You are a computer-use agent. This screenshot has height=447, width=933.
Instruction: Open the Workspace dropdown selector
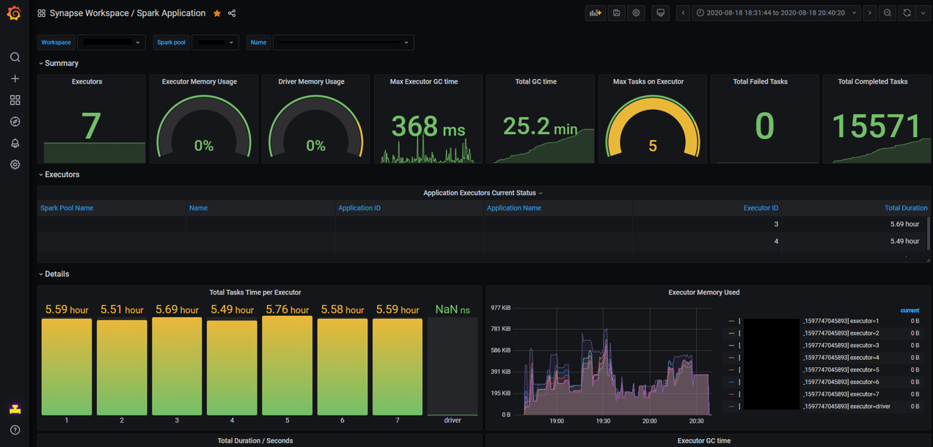click(111, 42)
